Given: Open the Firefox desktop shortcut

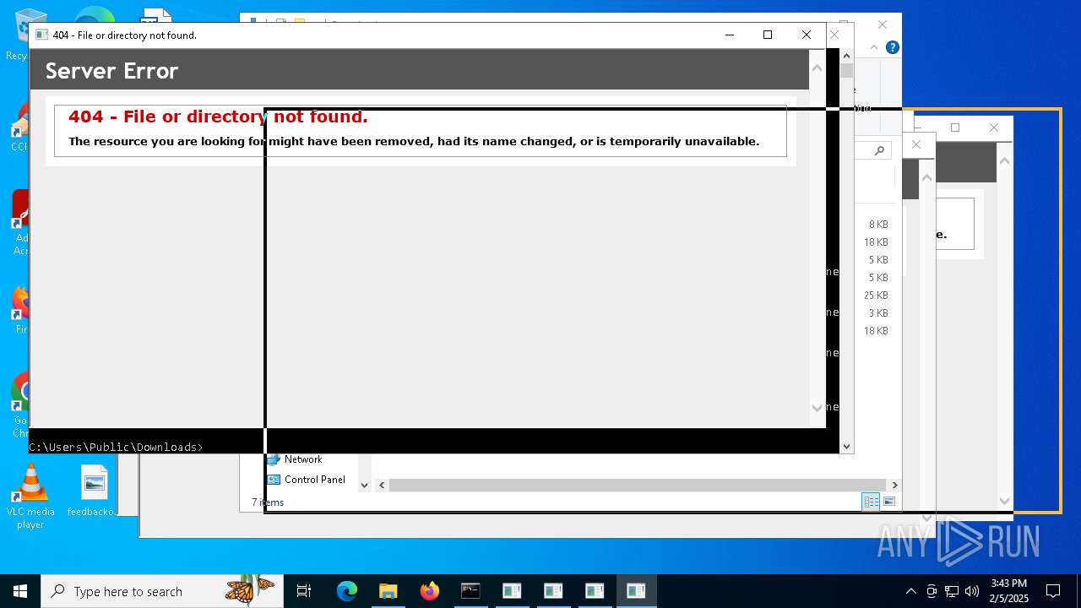Looking at the screenshot, I should pos(19,309).
